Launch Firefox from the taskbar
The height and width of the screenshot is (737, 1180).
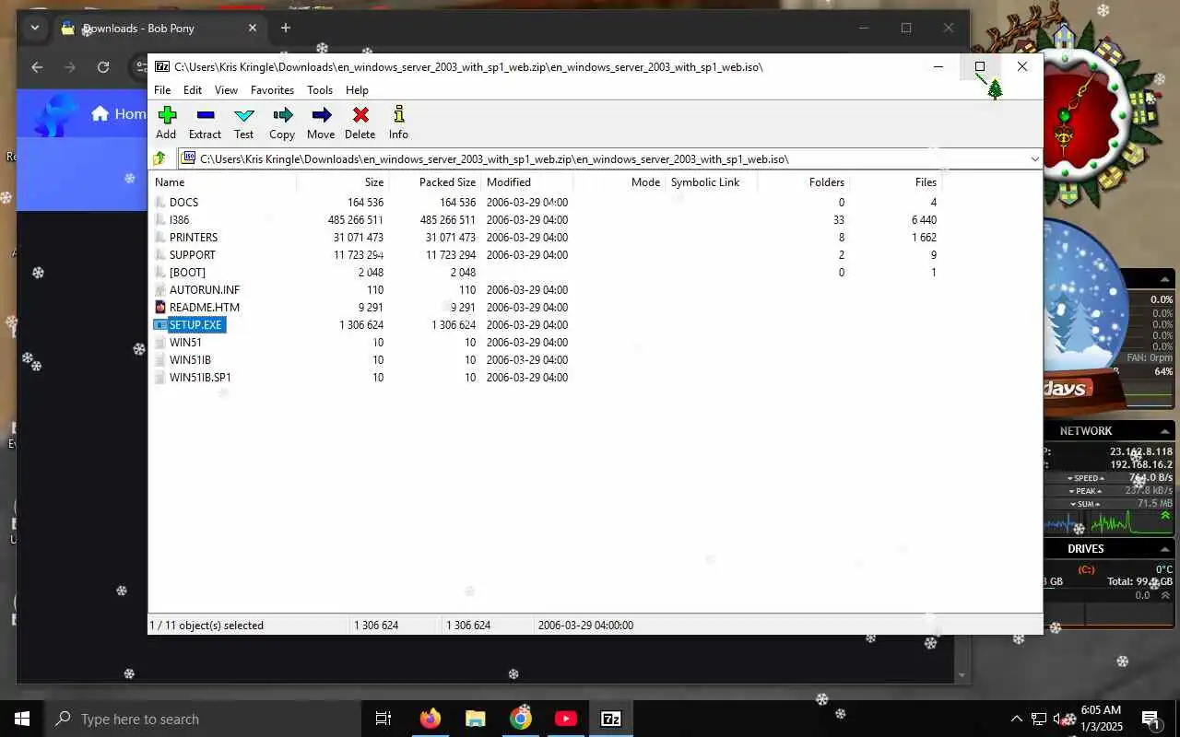point(431,719)
